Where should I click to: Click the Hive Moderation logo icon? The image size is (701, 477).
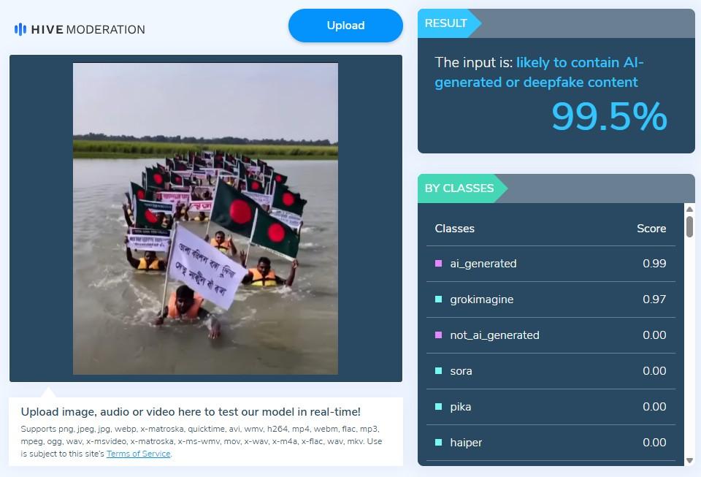pos(20,29)
